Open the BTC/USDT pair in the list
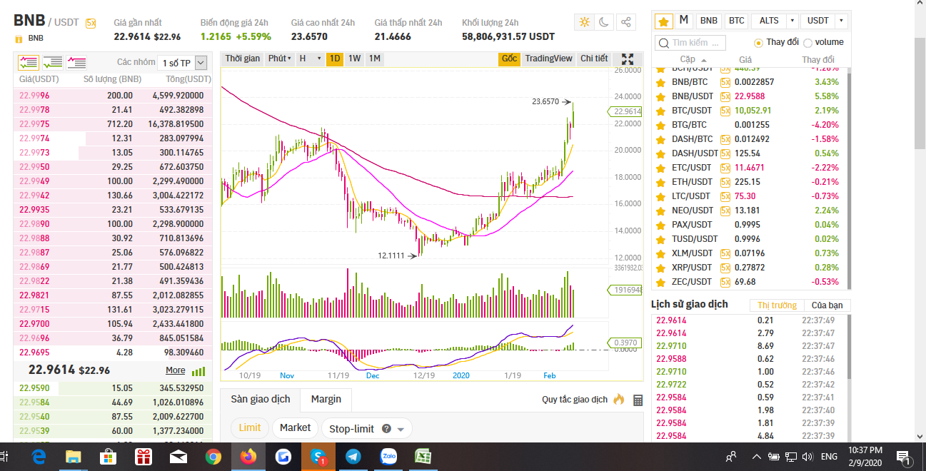The height and width of the screenshot is (471, 926). (x=692, y=111)
